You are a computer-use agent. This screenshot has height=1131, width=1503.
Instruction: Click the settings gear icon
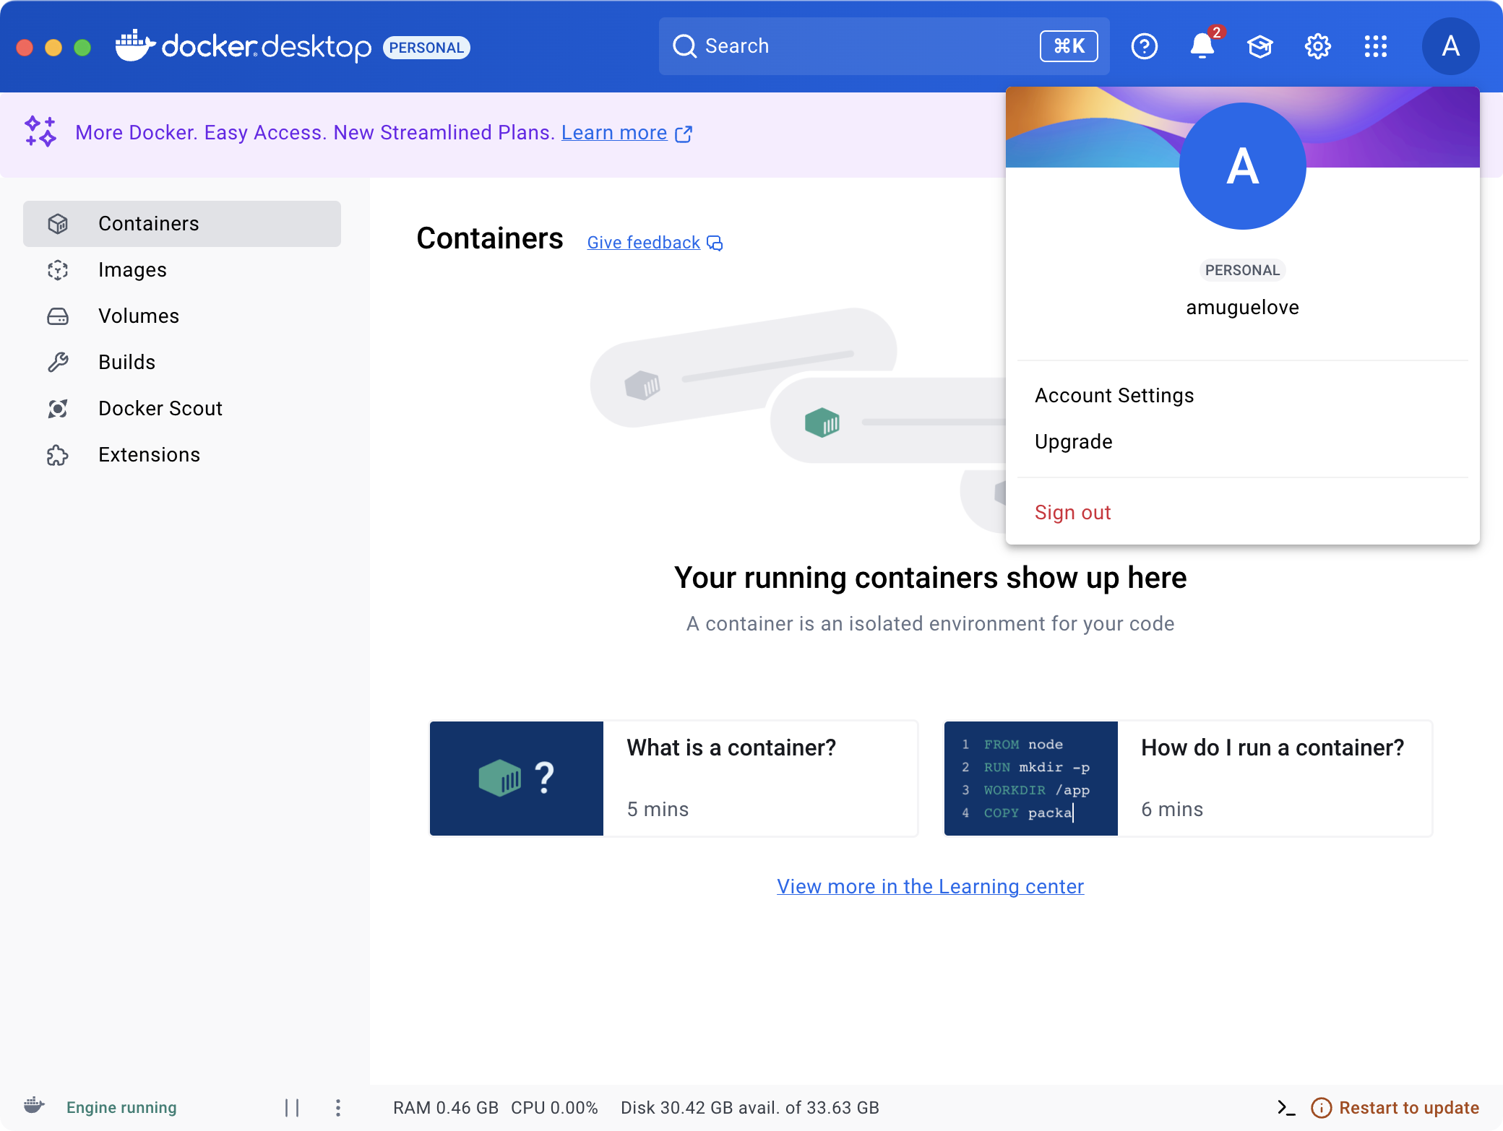click(1317, 46)
